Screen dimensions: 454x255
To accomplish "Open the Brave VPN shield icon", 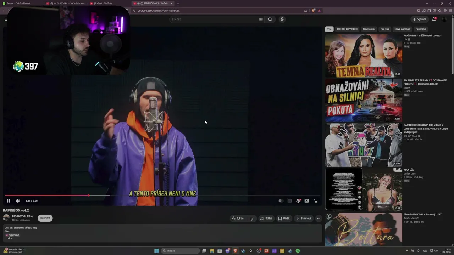I will coord(445,11).
